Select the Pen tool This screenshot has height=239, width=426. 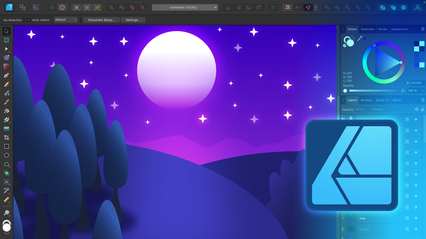pyautogui.click(x=6, y=75)
